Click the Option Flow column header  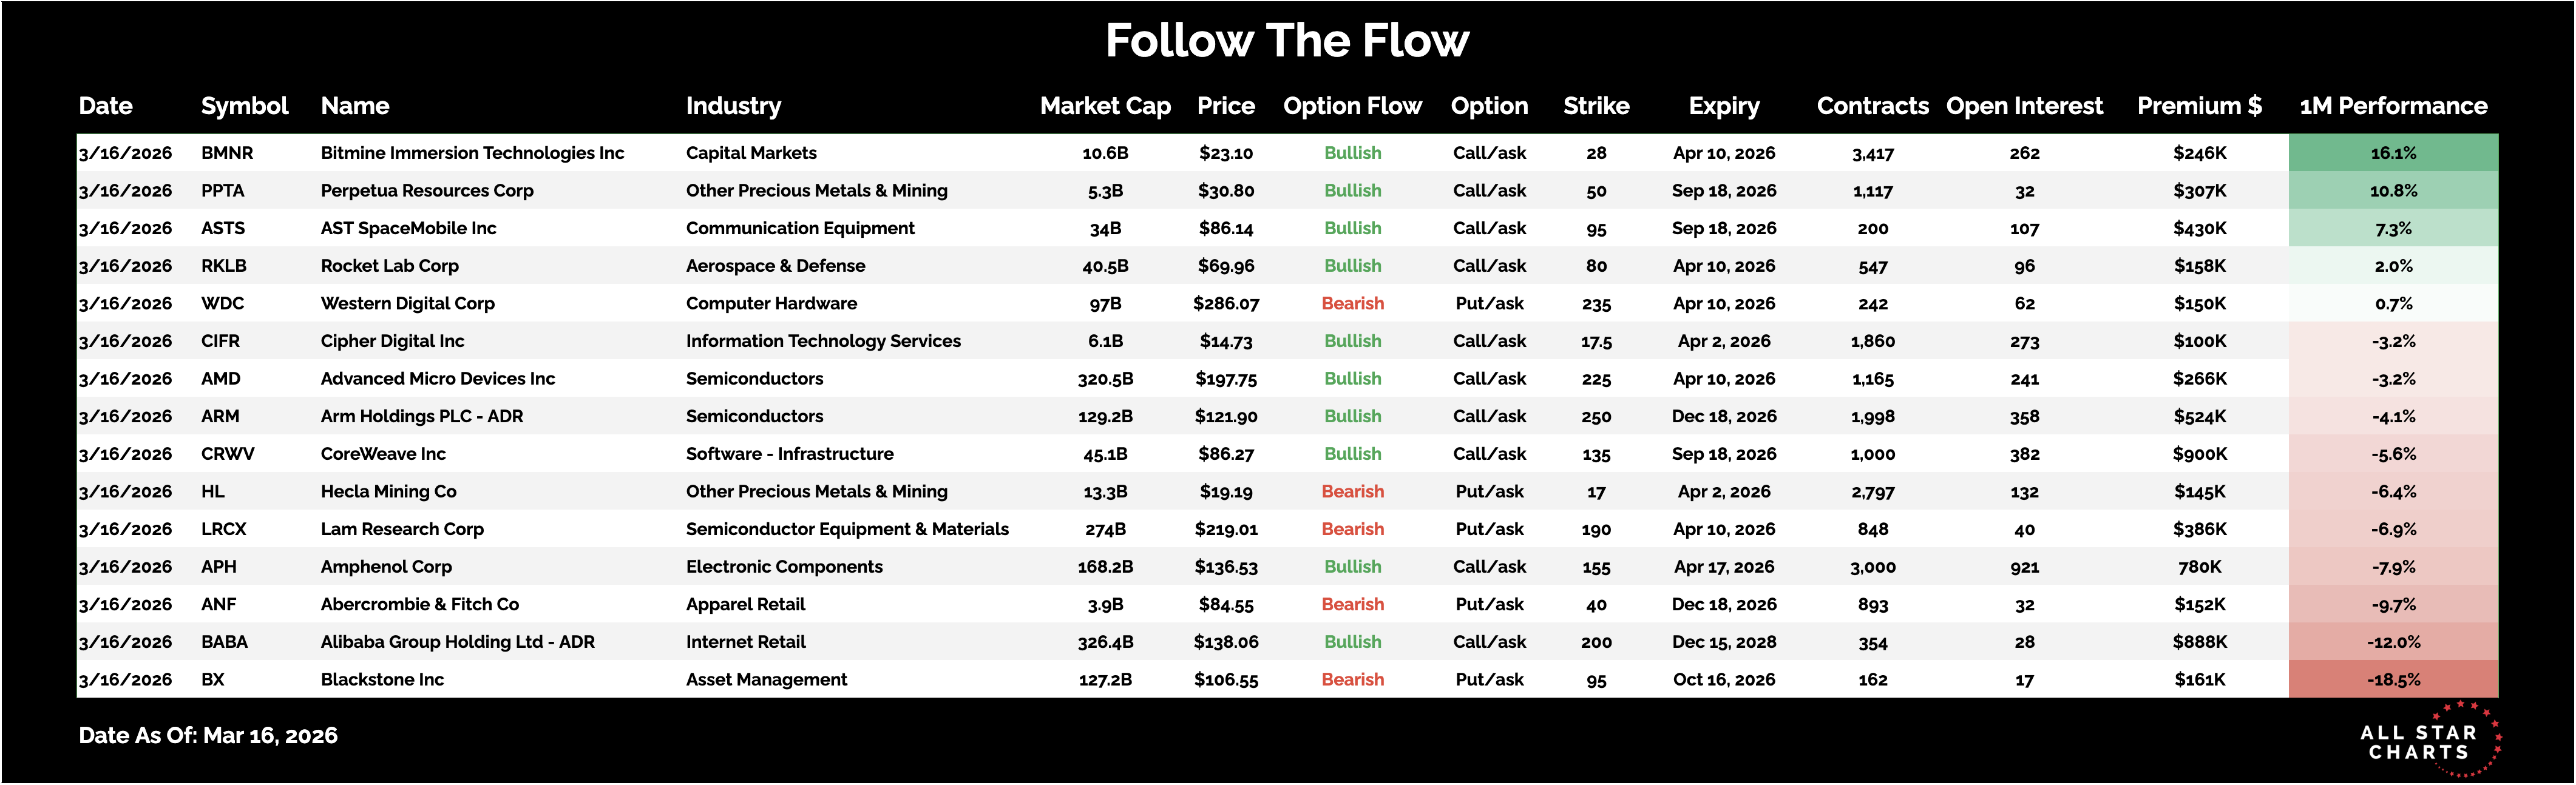[x=1352, y=106]
